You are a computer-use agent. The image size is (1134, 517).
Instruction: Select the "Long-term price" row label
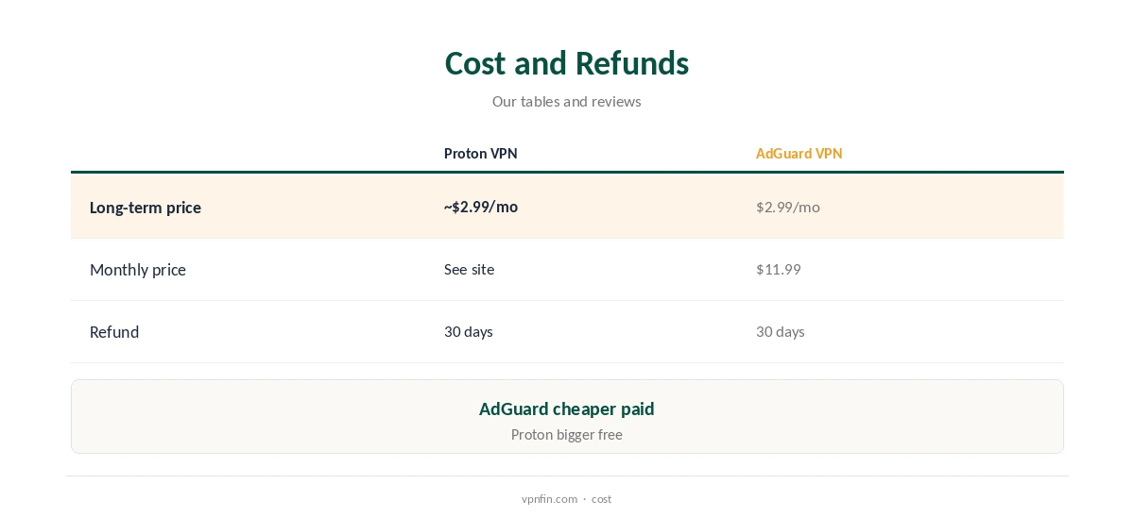click(146, 208)
